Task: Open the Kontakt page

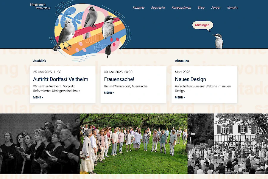Action: coord(232,7)
